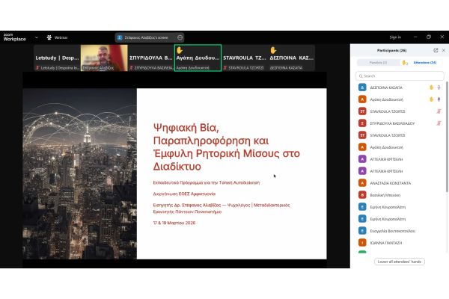Click the Zoom Workplace logo
The height and width of the screenshot is (299, 449).
[14, 37]
